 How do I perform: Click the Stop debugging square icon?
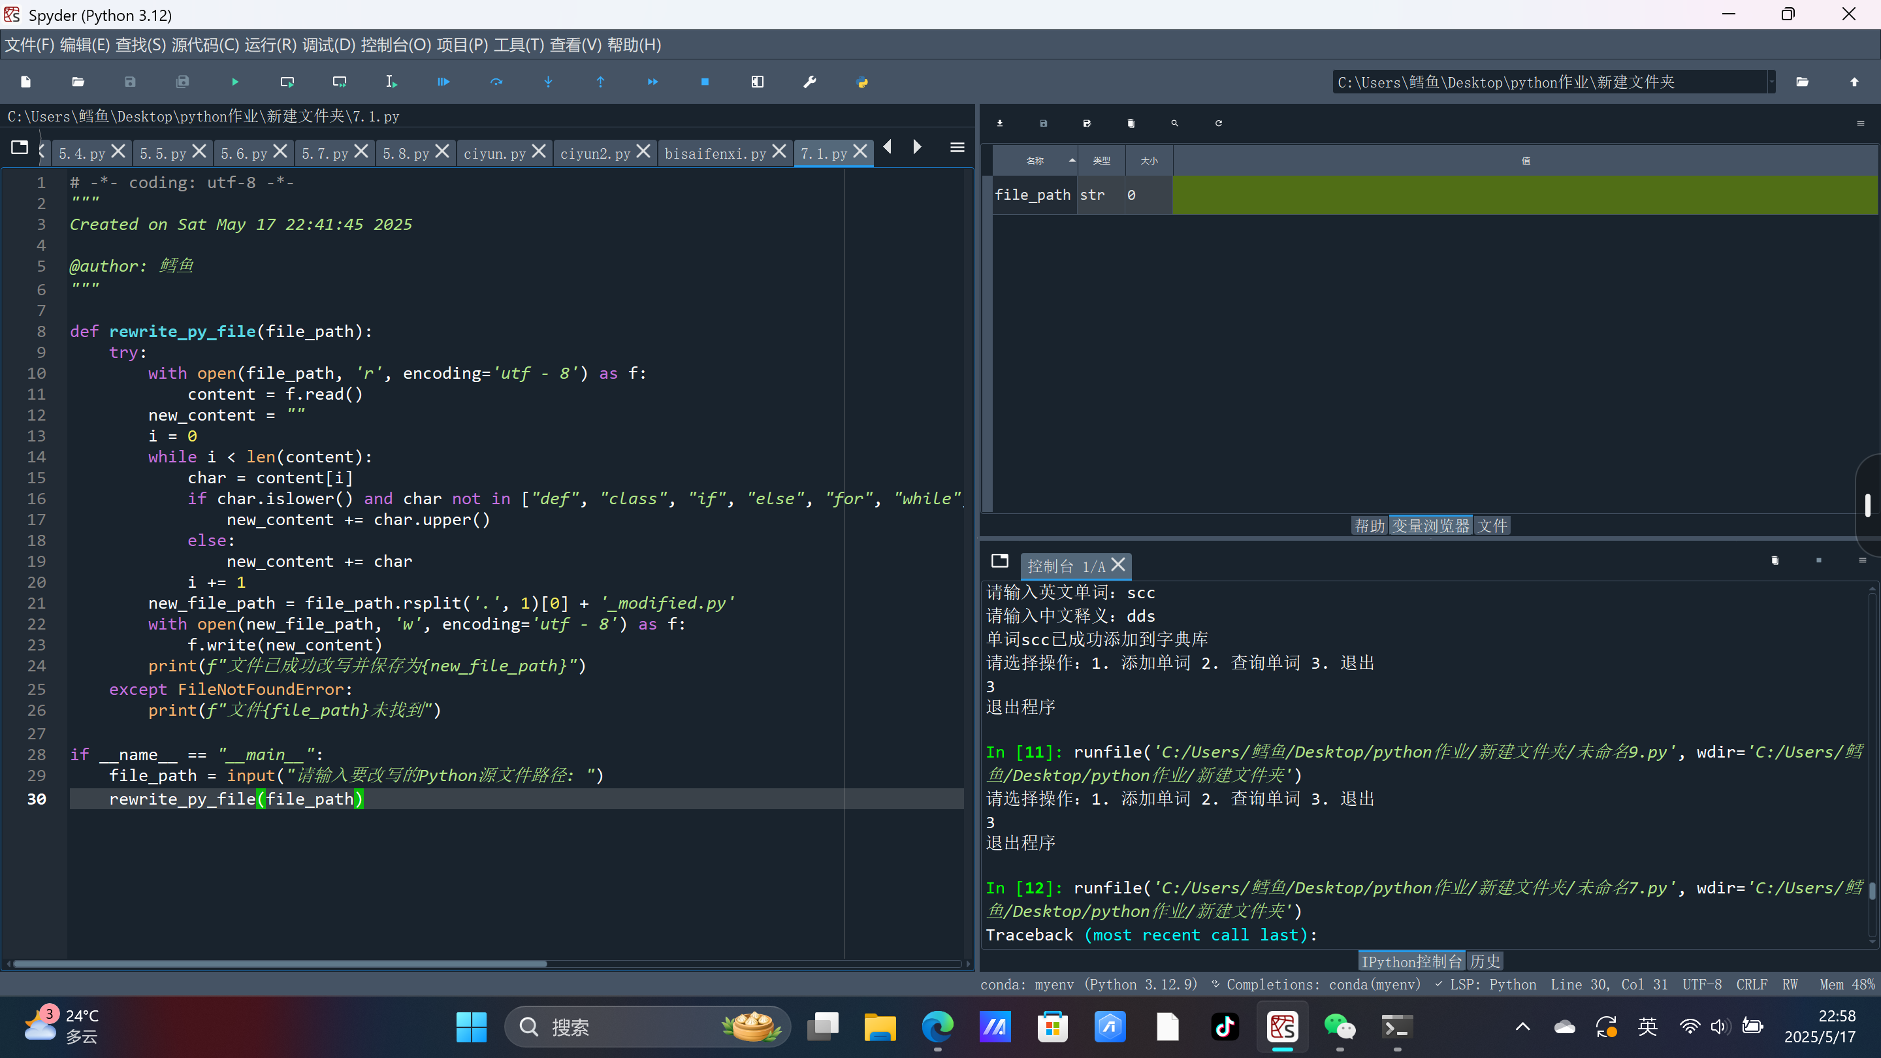705,82
